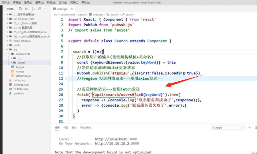Screen dimensions: 257x154
Task: Click the App.jsx file icon
Action: 13,67
